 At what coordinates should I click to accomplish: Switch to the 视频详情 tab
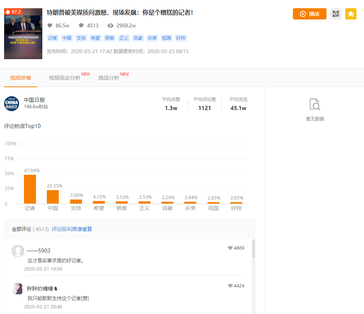tap(21, 78)
